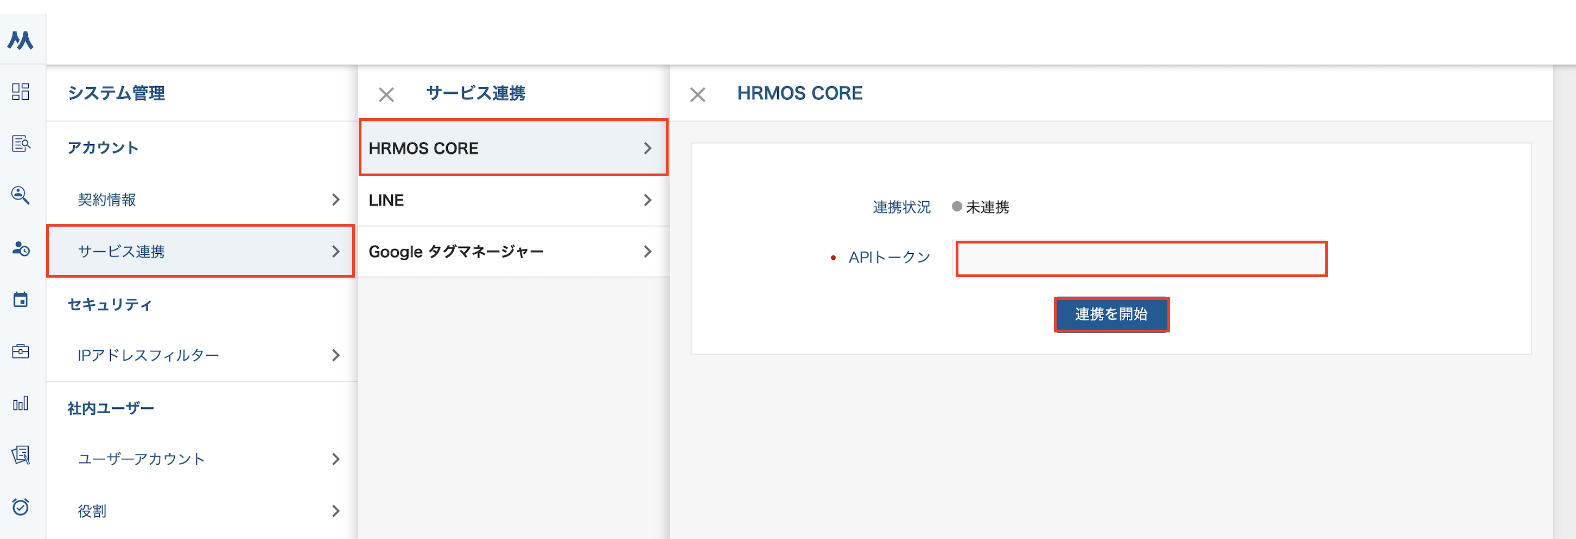Focus the APIトークン input field

[1141, 259]
